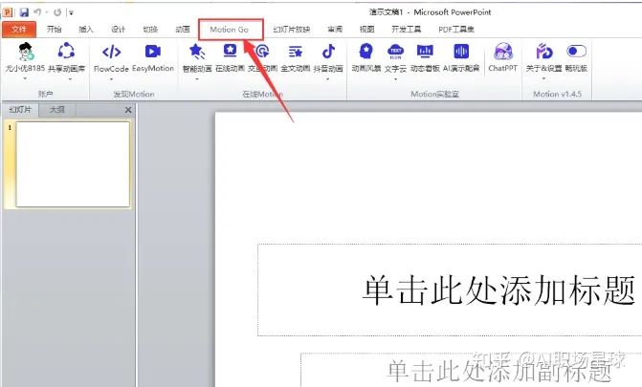
Task: Open AI演示配音 AI voice-over
Action: [x=461, y=52]
